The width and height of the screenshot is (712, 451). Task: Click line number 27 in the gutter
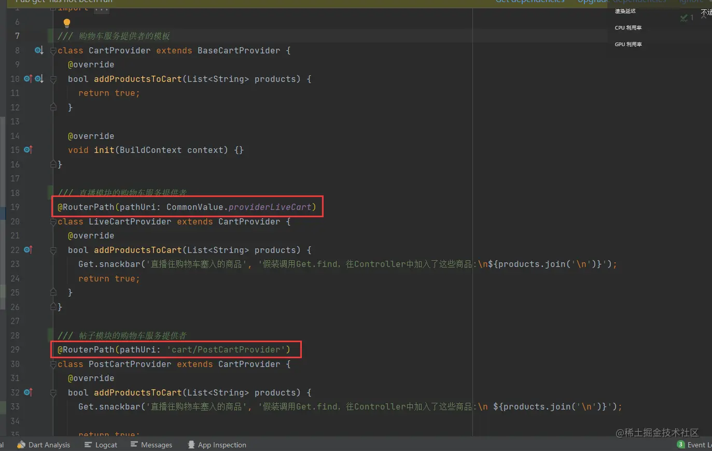point(15,321)
